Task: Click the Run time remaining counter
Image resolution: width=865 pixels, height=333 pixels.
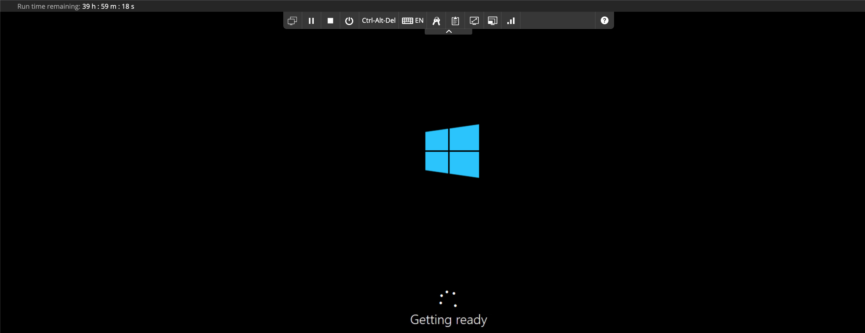Action: tap(76, 6)
